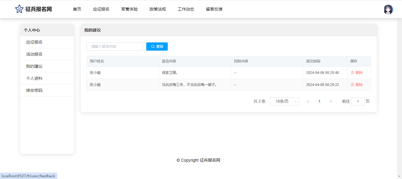The image size is (402, 179).
Task: Open 首页 in the top navigation
Action: point(77,9)
